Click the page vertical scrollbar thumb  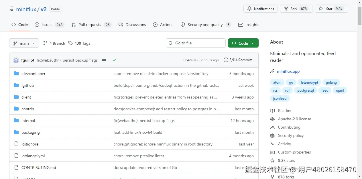pyautogui.click(x=359, y=15)
